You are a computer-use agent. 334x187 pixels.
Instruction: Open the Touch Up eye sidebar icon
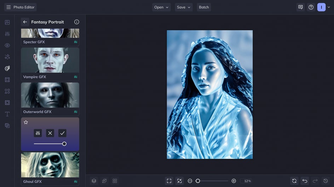tap(7, 45)
